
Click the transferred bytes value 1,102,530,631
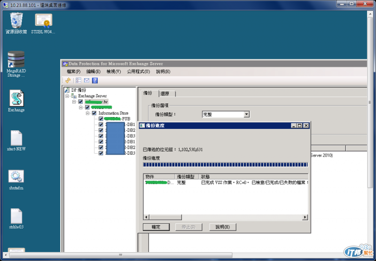(x=190, y=150)
